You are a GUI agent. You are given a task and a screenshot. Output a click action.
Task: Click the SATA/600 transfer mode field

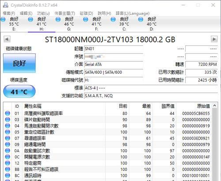[114, 72]
